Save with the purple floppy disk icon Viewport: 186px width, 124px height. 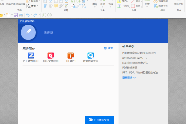(16, 15)
